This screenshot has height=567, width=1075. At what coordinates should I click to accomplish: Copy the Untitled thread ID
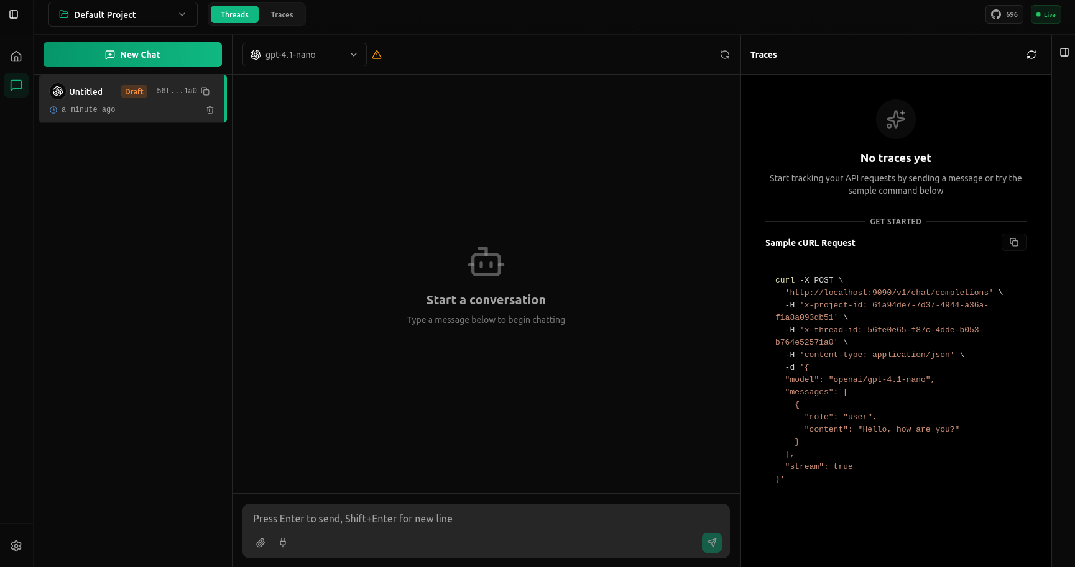pos(205,91)
